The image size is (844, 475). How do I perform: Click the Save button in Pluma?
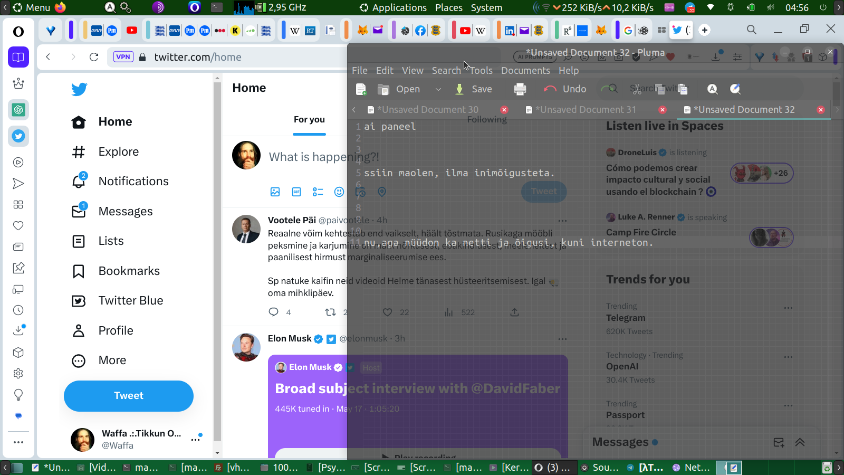[474, 89]
